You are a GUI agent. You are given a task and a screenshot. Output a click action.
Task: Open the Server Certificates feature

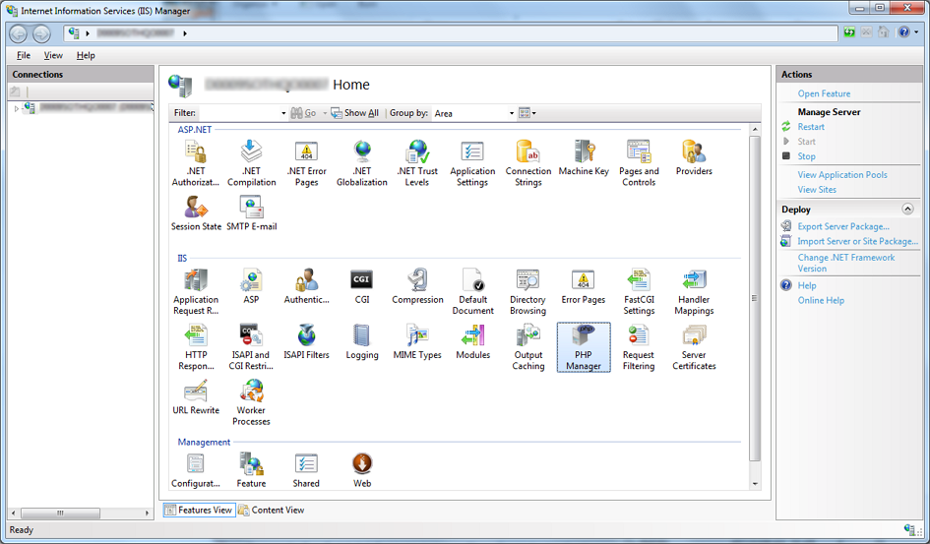pyautogui.click(x=694, y=347)
